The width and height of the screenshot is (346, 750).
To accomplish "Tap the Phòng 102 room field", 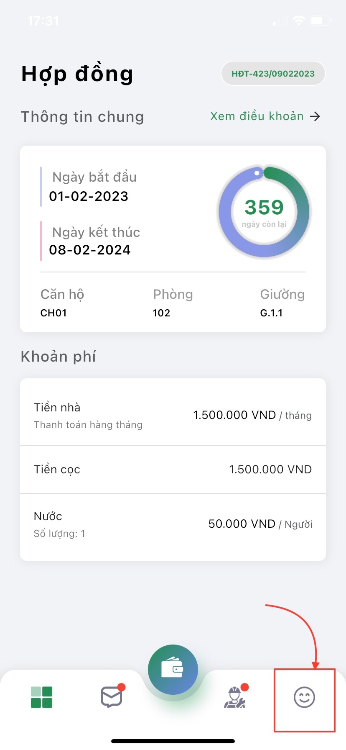I will click(173, 303).
